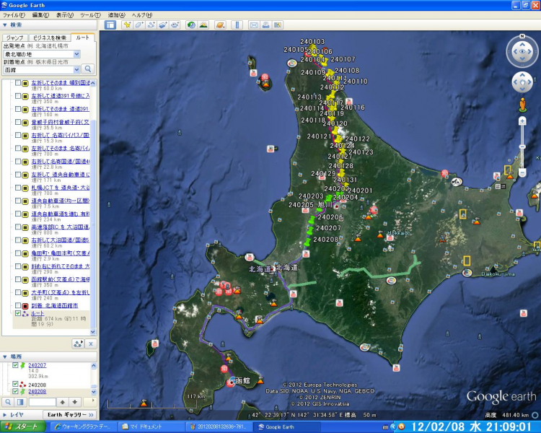Tick checkbox for the 15.3 km route step
541x433 pixels.
(x=18, y=135)
